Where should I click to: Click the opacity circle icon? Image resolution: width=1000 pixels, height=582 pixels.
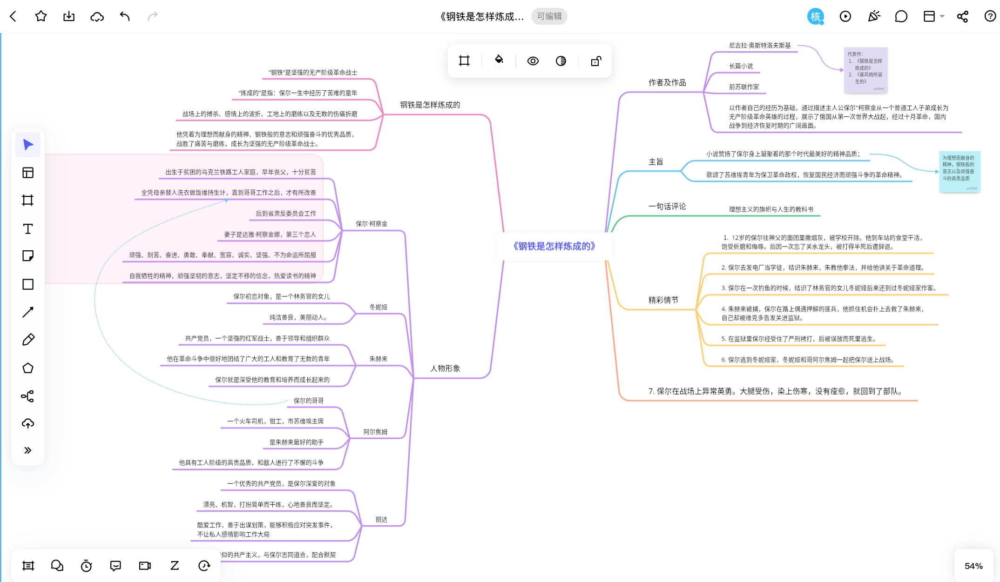point(561,61)
